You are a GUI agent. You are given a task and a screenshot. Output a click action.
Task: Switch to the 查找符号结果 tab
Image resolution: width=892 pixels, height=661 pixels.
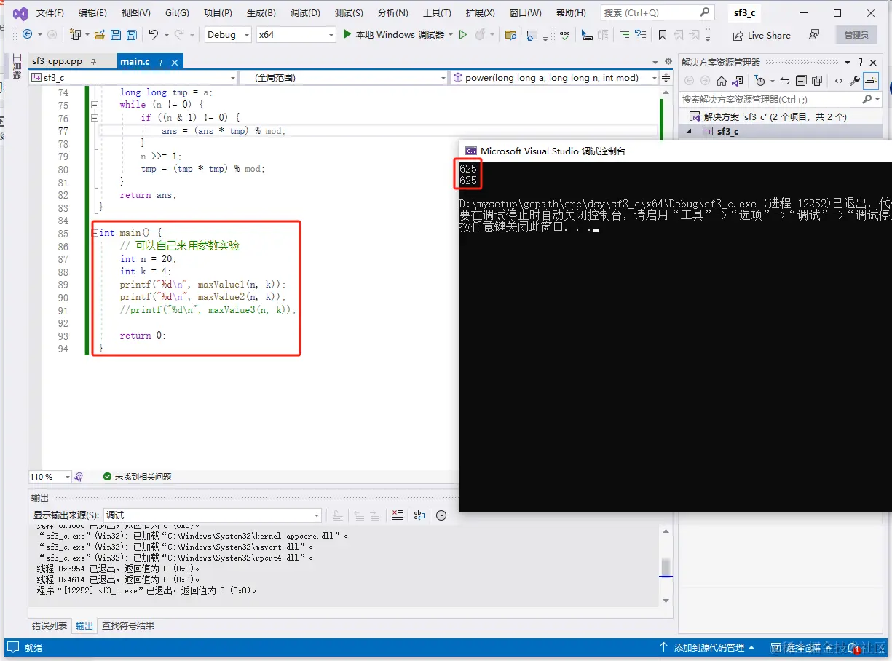coord(128,626)
